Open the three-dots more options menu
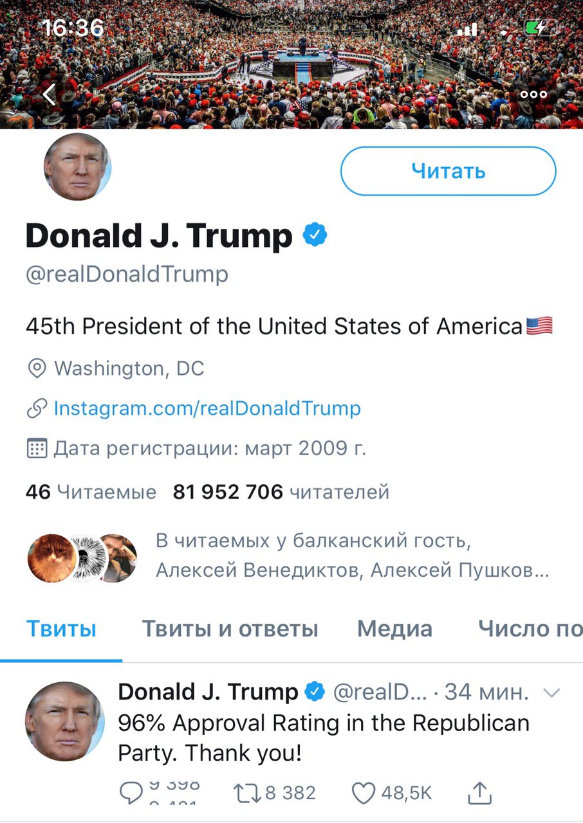Image resolution: width=583 pixels, height=823 pixels. click(x=533, y=95)
